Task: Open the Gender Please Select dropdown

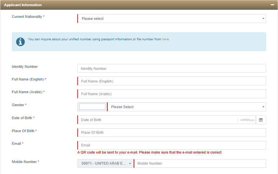Action: (187, 107)
